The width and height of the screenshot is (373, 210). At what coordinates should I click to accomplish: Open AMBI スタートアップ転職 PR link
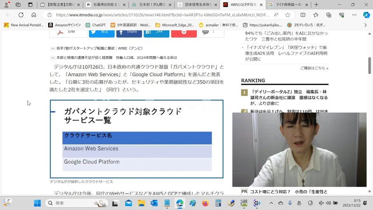pyautogui.click(x=99, y=48)
